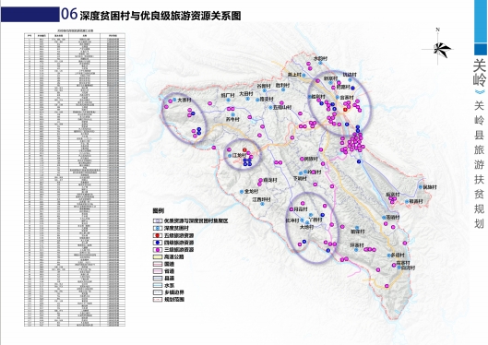Viewport: 488px width, 345px height.
Task: Select the red five-level resource dot near 江龙村
Action: [245, 150]
